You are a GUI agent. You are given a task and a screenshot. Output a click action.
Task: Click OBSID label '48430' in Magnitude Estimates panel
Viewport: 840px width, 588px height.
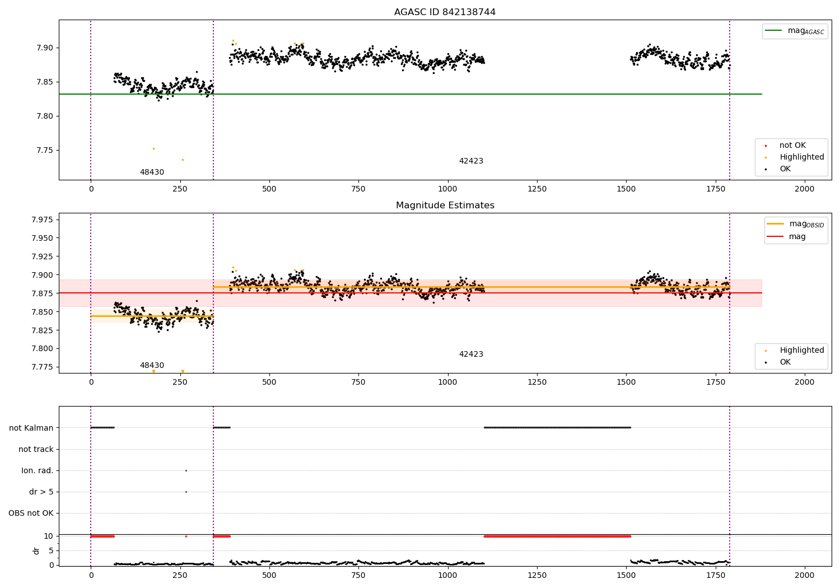coord(152,366)
